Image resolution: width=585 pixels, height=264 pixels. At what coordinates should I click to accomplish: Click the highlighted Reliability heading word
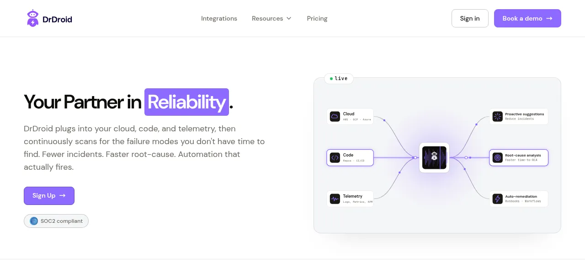pos(186,102)
